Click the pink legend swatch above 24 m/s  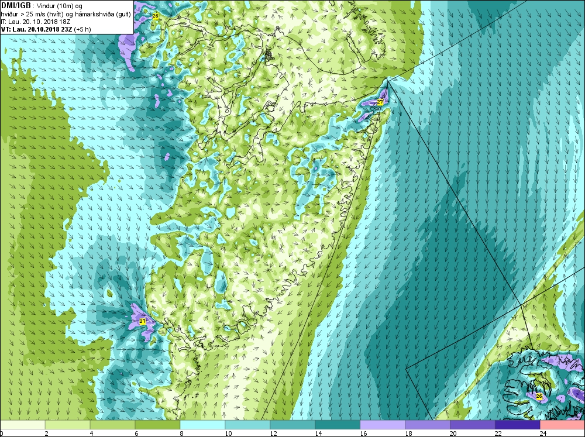[x=562, y=425]
